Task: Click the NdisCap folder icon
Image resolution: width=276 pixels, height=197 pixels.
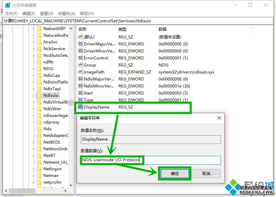Action: click(39, 75)
